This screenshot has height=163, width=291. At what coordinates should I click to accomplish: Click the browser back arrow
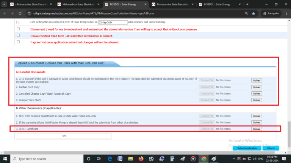[5, 13]
